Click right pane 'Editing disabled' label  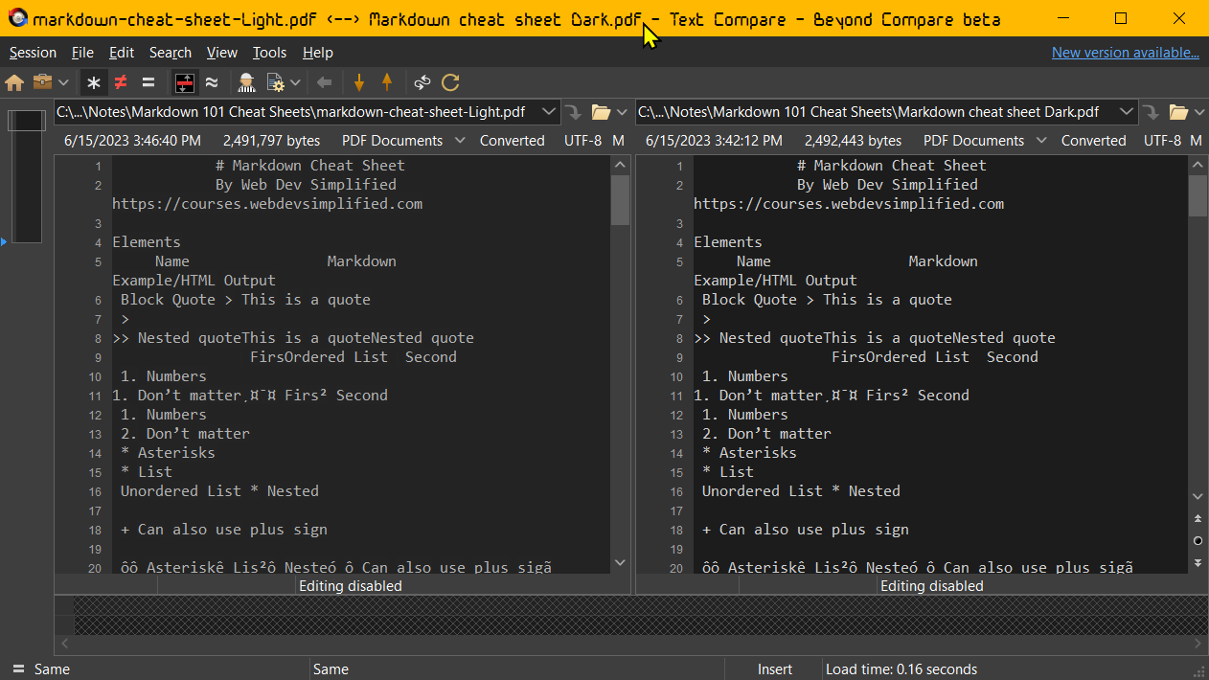931,585
